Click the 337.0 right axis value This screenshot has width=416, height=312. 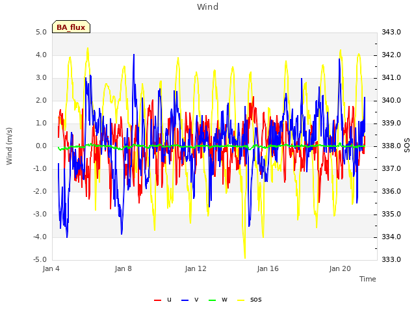391,169
